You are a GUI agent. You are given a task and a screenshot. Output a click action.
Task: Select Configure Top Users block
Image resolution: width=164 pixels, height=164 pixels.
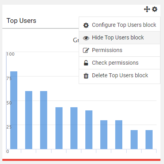(x=120, y=25)
